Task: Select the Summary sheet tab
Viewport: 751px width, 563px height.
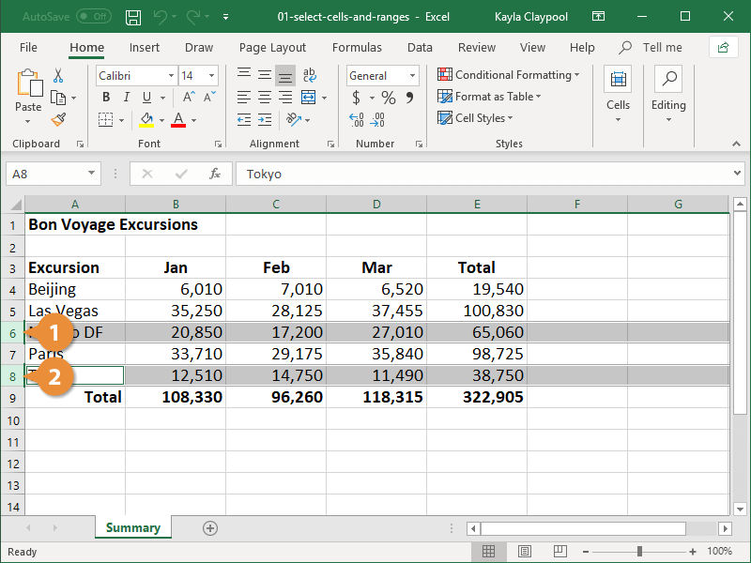Action: click(132, 528)
